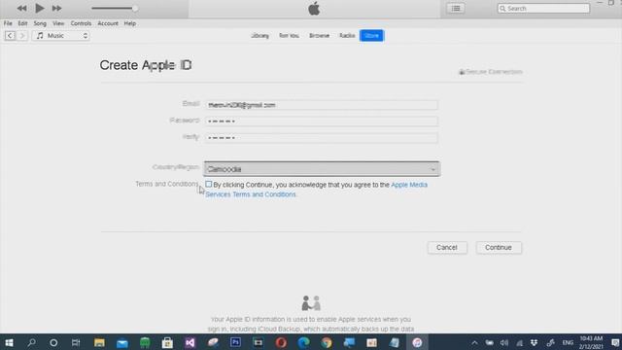
Task: Open the Help menu
Action: (x=129, y=23)
